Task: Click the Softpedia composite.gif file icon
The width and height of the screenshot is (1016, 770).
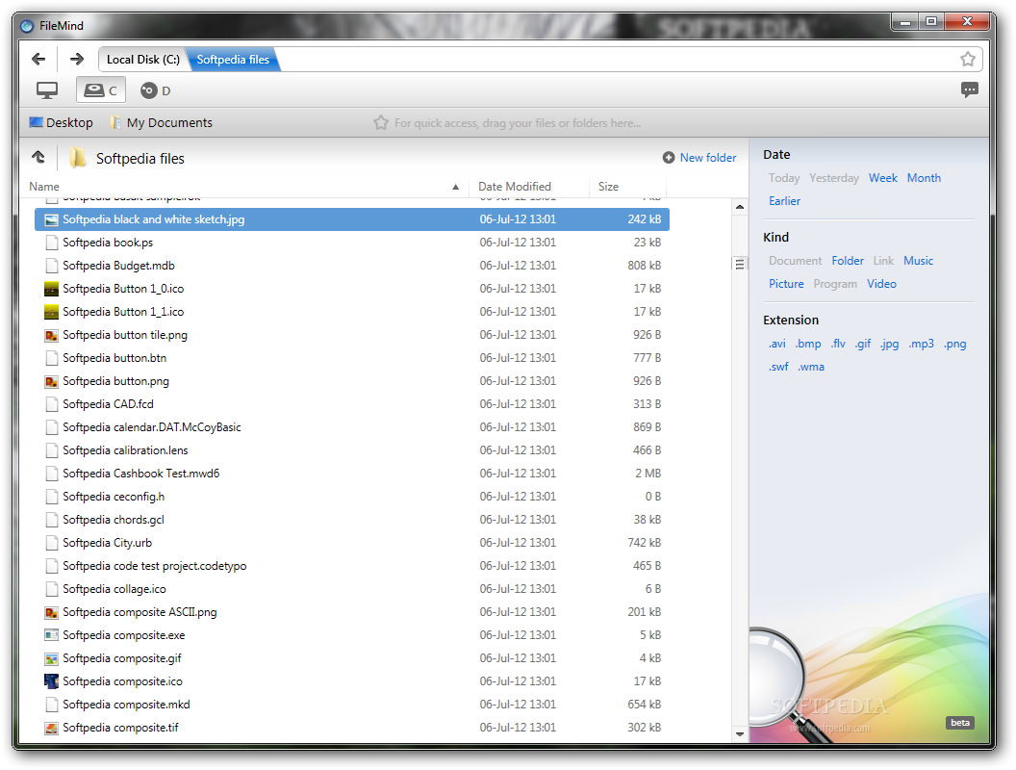Action: click(x=51, y=658)
